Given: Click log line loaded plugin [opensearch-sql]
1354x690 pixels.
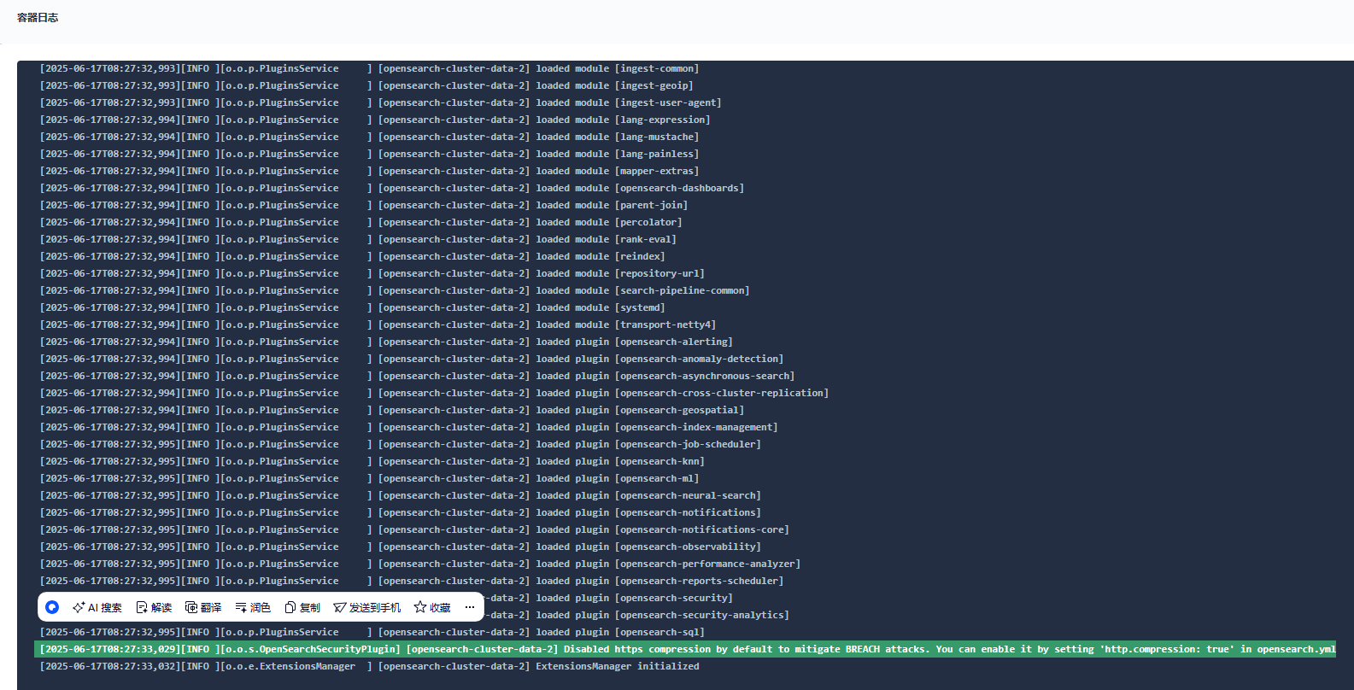Looking at the screenshot, I should 372,632.
